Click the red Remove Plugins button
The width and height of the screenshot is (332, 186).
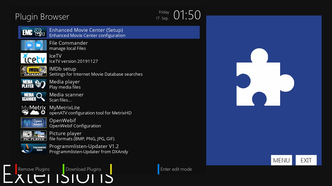(32, 169)
